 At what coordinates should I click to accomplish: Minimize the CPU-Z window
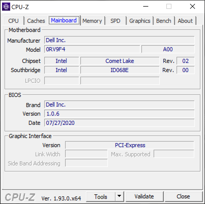[146, 6]
